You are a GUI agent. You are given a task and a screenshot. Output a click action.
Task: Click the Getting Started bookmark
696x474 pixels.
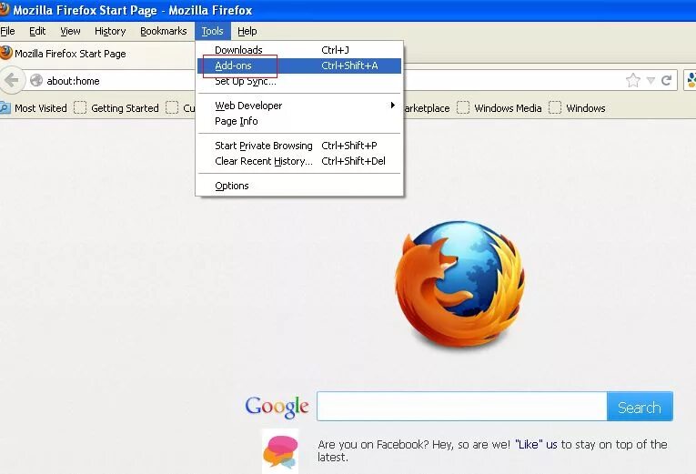(x=116, y=108)
